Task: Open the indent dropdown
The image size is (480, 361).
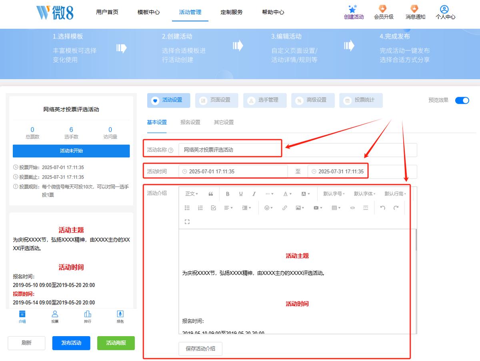Action: pyautogui.click(x=246, y=208)
